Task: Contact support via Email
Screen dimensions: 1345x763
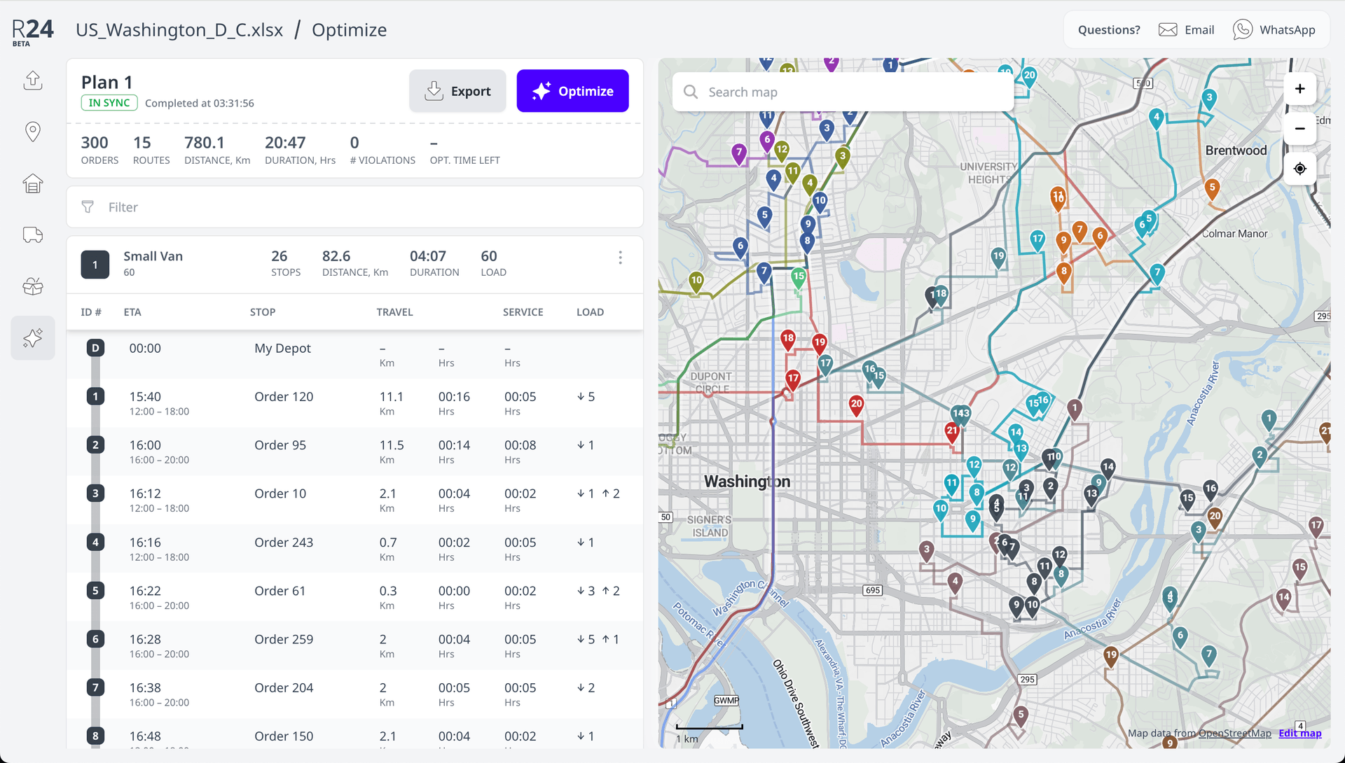Action: 1186,30
